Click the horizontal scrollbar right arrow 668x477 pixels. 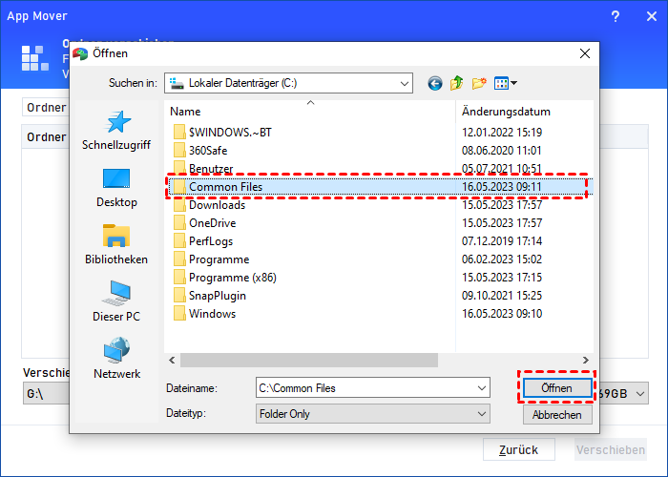586,361
